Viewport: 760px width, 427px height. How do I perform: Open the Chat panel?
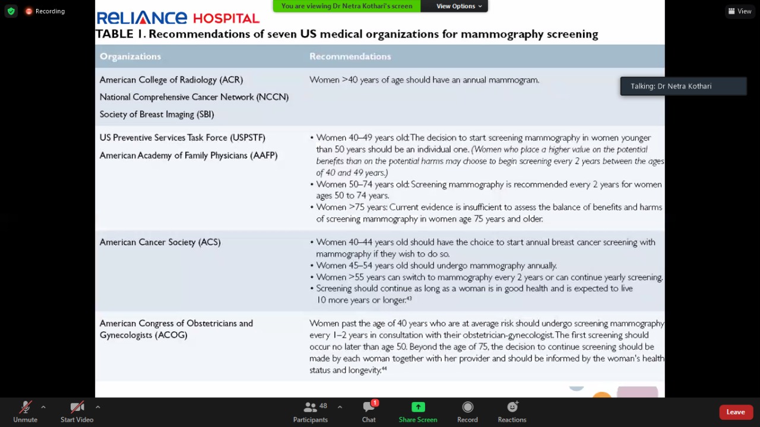pyautogui.click(x=369, y=412)
